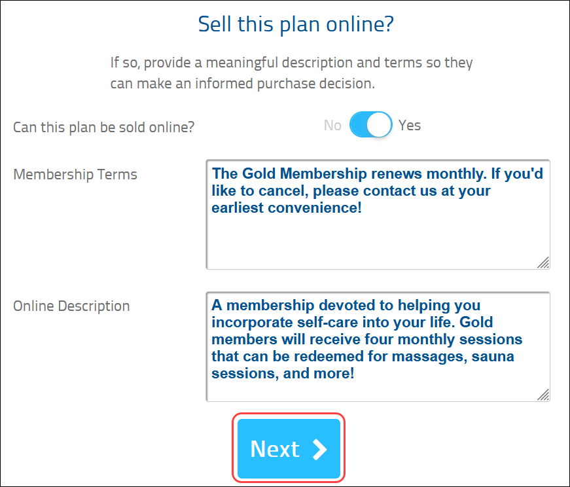
Task: Click the blue toggle knob
Action: (378, 124)
